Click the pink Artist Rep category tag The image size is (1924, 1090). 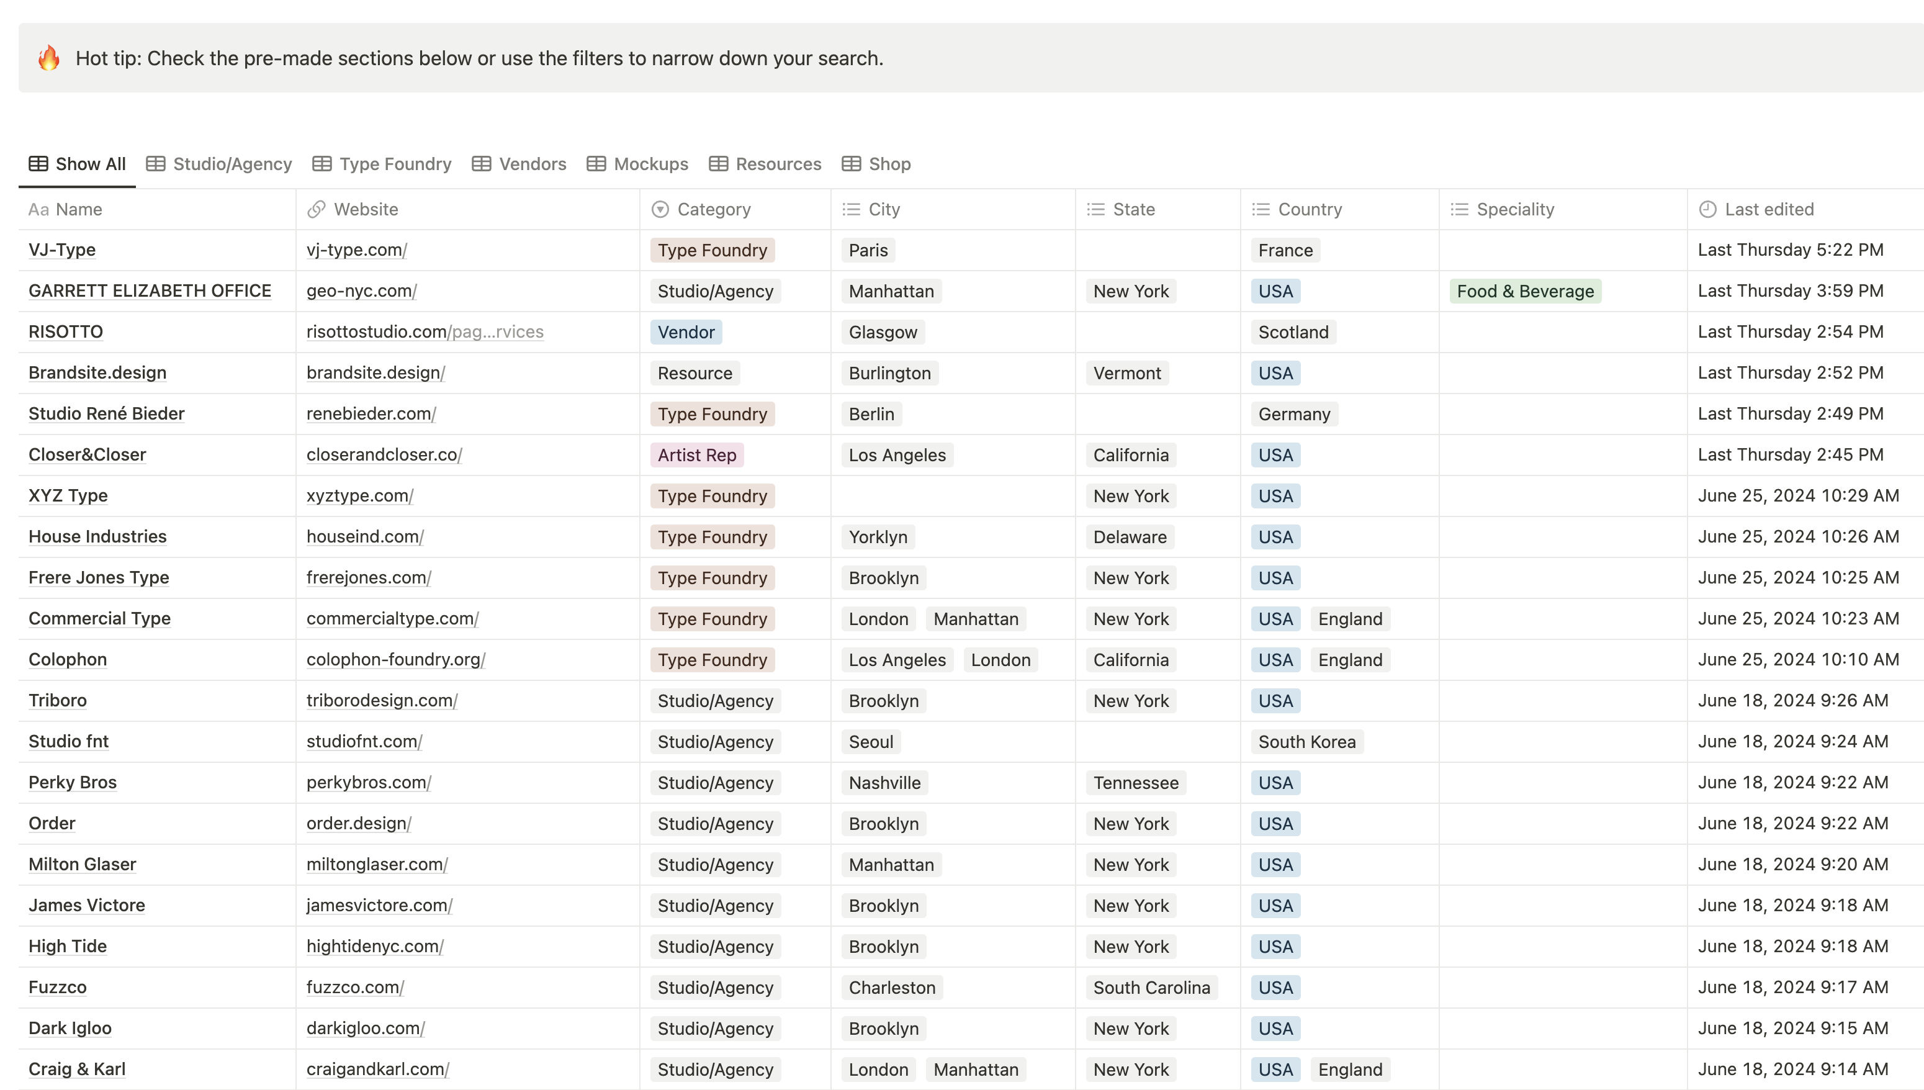point(697,455)
